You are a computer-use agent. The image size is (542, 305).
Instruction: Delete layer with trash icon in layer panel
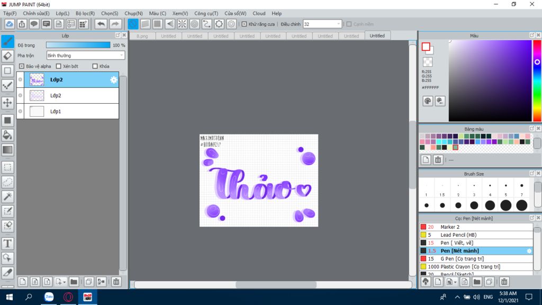click(x=116, y=282)
